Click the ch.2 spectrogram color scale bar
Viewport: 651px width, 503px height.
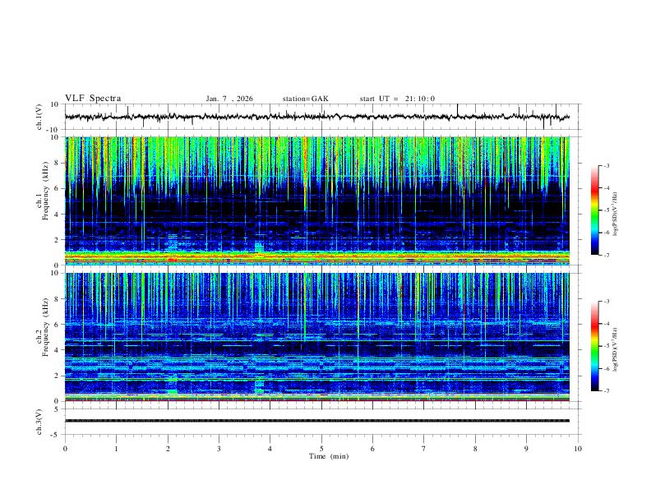point(595,346)
